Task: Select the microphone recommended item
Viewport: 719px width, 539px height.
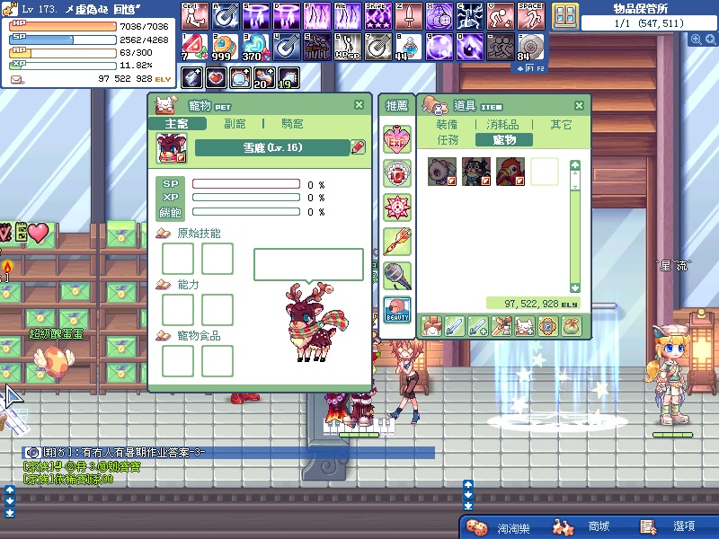Action: 397,276
